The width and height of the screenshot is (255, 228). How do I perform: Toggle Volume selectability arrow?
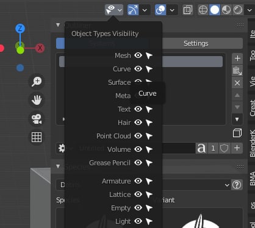tap(149, 149)
